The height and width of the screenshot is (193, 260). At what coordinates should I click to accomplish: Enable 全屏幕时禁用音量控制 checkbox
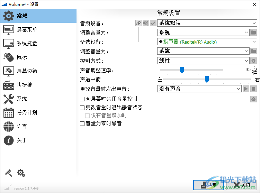click(82, 99)
